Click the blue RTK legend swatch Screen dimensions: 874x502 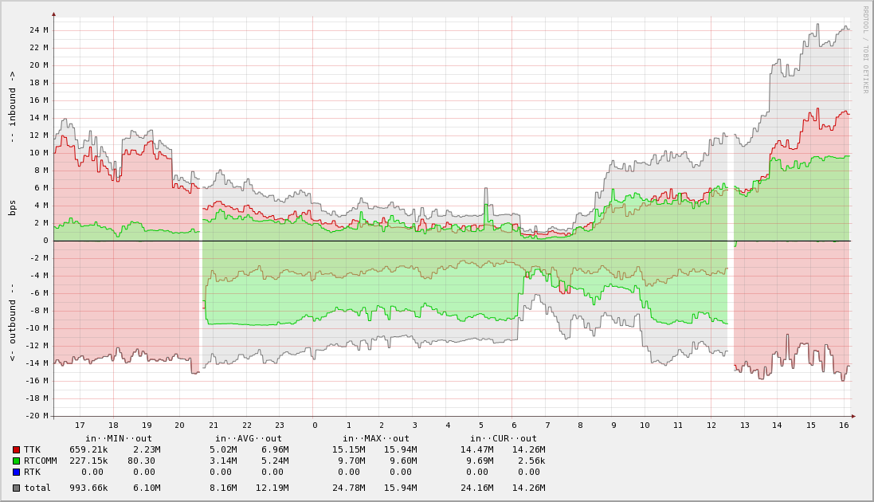point(16,472)
